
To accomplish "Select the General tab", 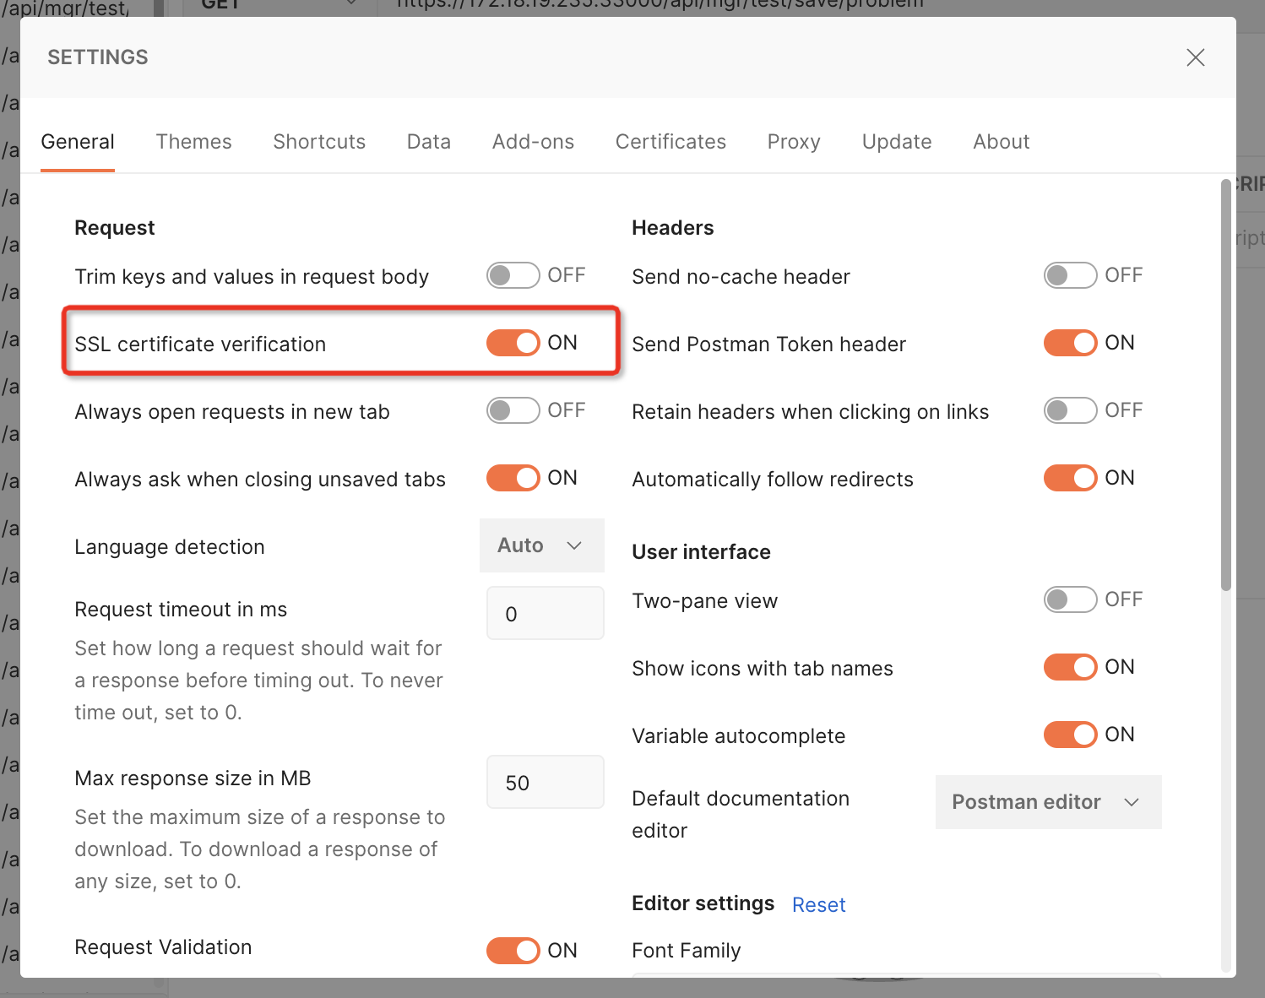I will [78, 142].
